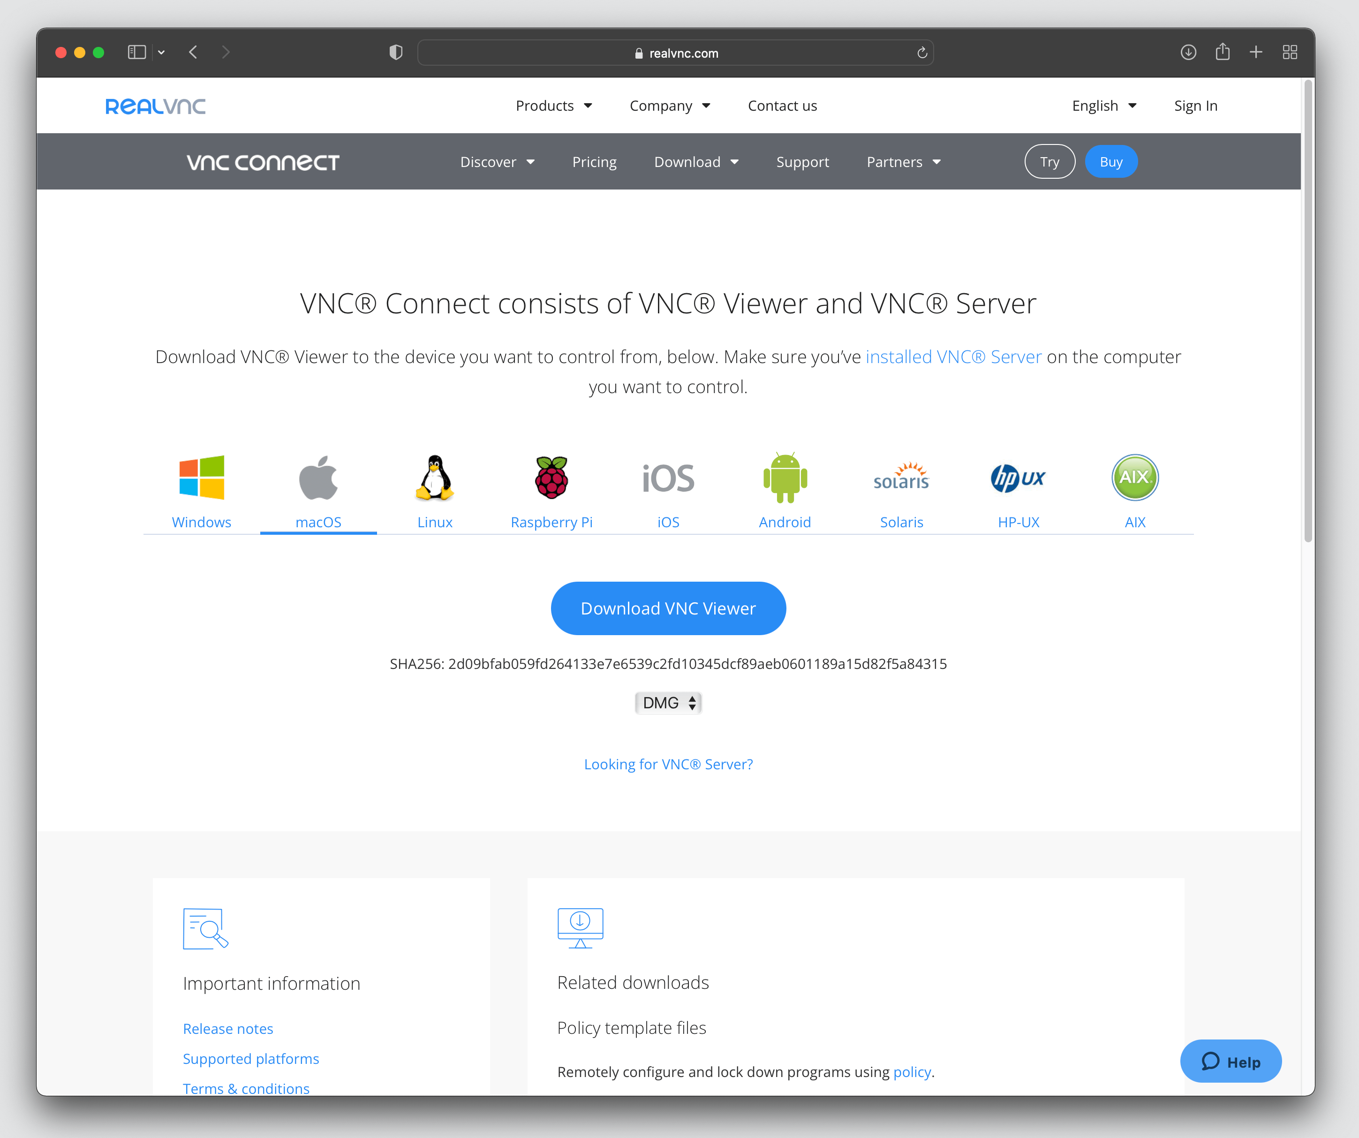Expand the Partners menu
The image size is (1359, 1138).
coord(903,162)
